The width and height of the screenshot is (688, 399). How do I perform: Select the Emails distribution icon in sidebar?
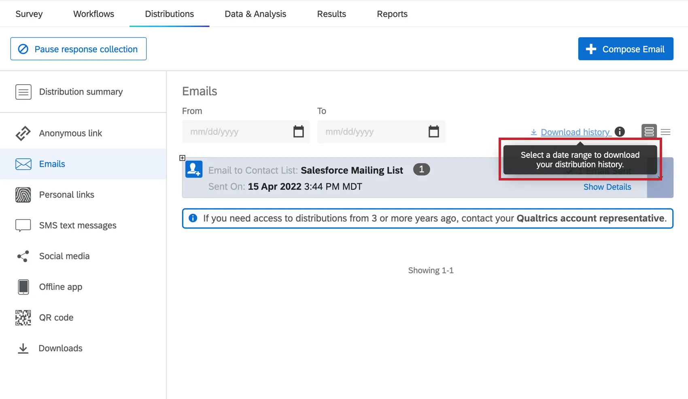[23, 164]
